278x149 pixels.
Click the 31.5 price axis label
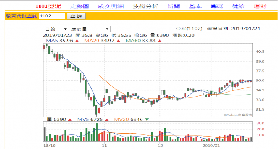point(260,110)
